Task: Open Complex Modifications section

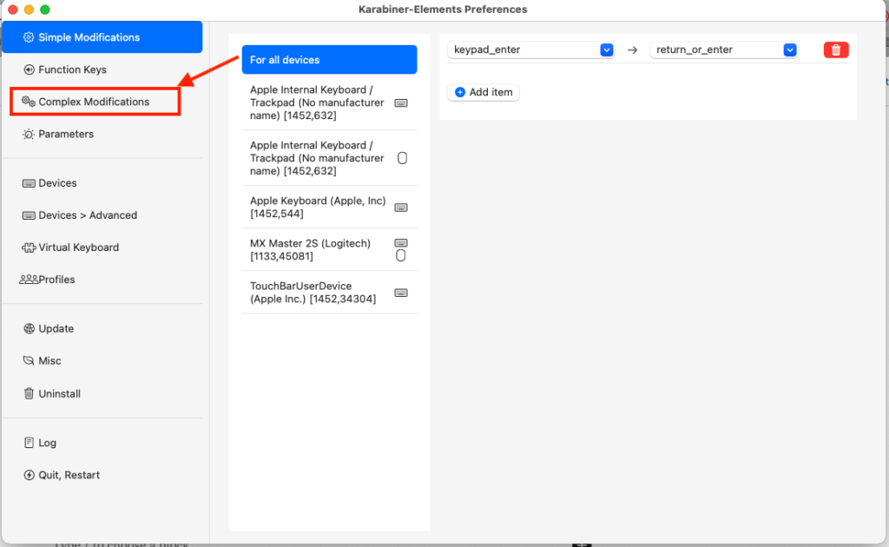Action: (94, 102)
